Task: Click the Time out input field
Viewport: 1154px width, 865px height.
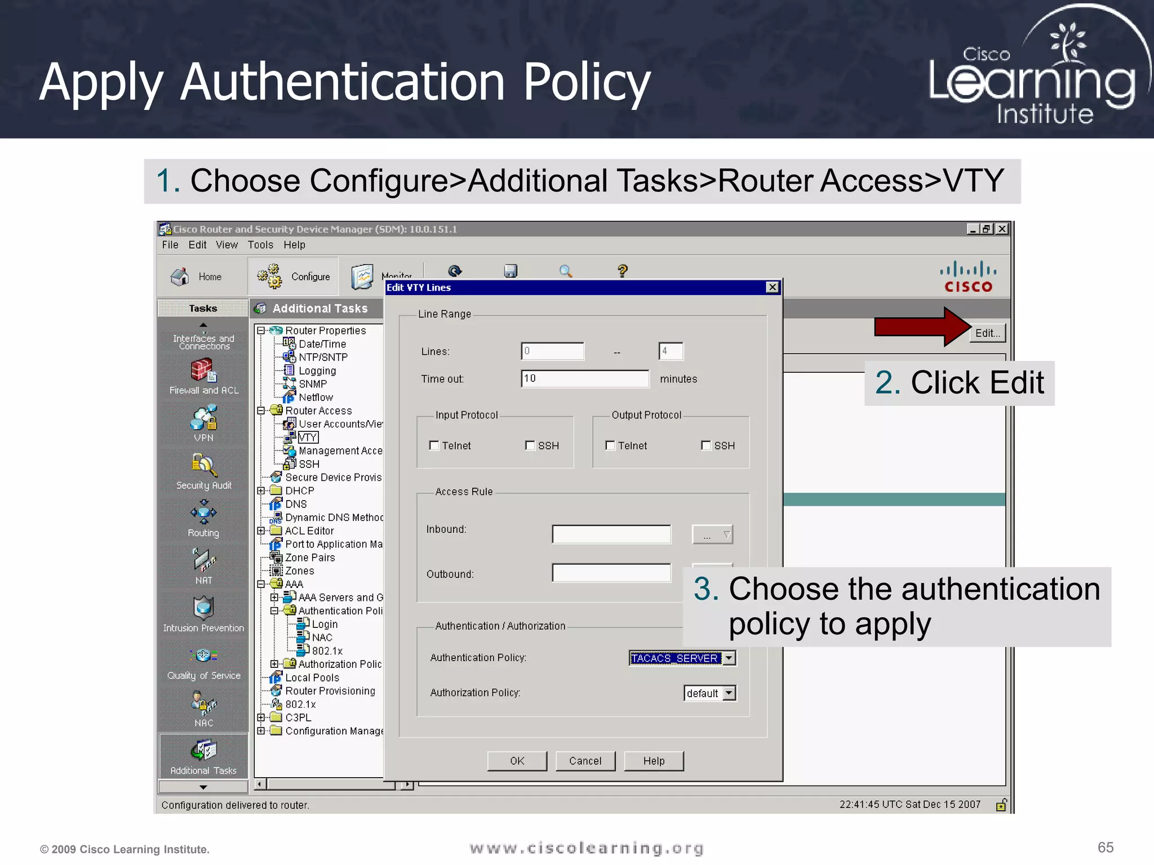Action: (x=585, y=378)
